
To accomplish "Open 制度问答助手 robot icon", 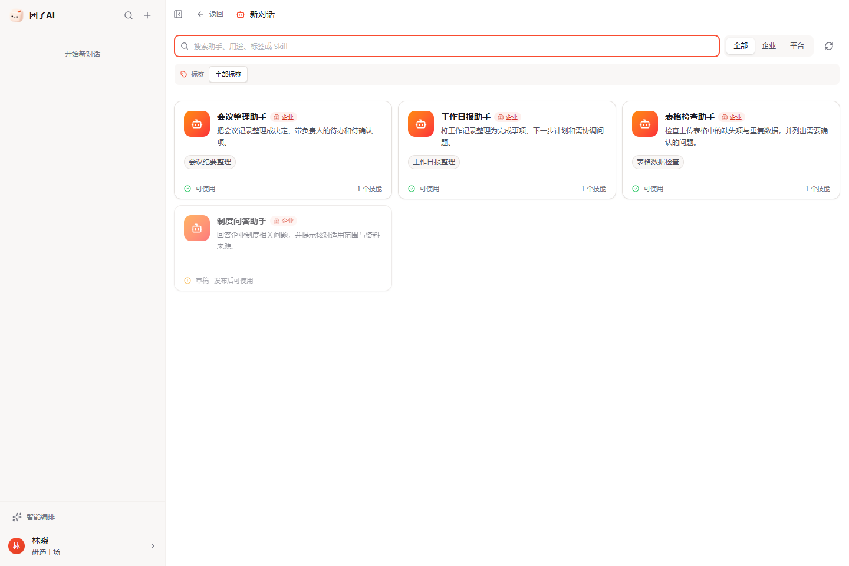I will (197, 228).
